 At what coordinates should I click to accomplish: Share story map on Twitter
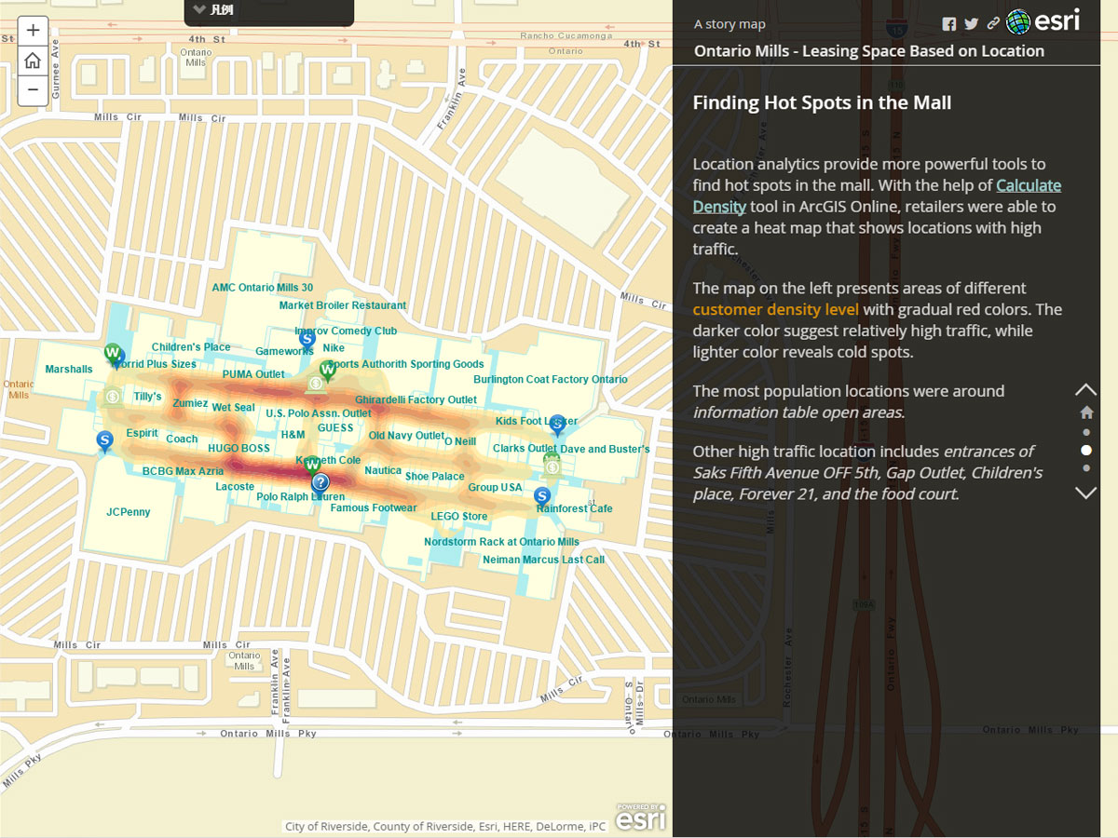pos(972,24)
